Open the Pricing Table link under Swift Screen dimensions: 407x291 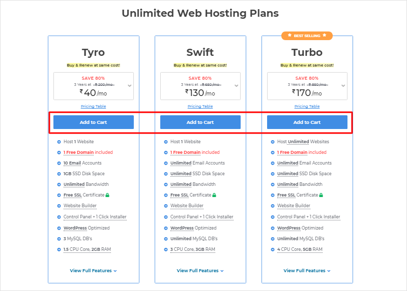point(200,106)
